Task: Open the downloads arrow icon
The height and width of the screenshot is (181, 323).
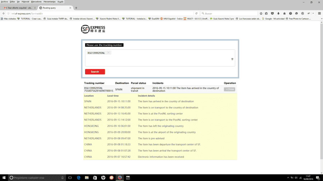Action: click(278, 13)
